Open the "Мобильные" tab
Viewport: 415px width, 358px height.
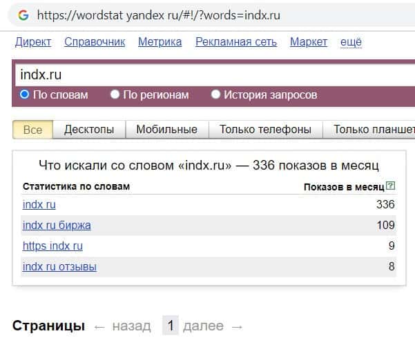tap(166, 129)
